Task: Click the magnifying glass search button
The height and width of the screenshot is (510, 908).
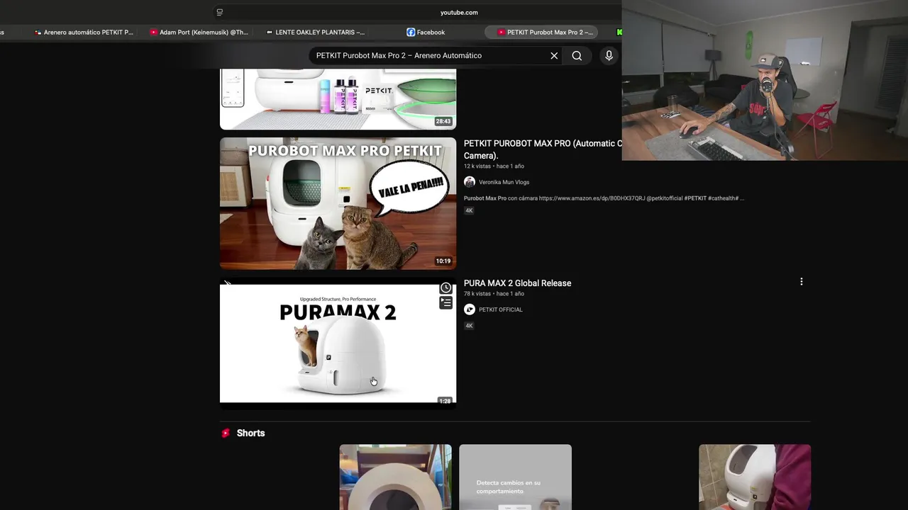Action: [577, 55]
